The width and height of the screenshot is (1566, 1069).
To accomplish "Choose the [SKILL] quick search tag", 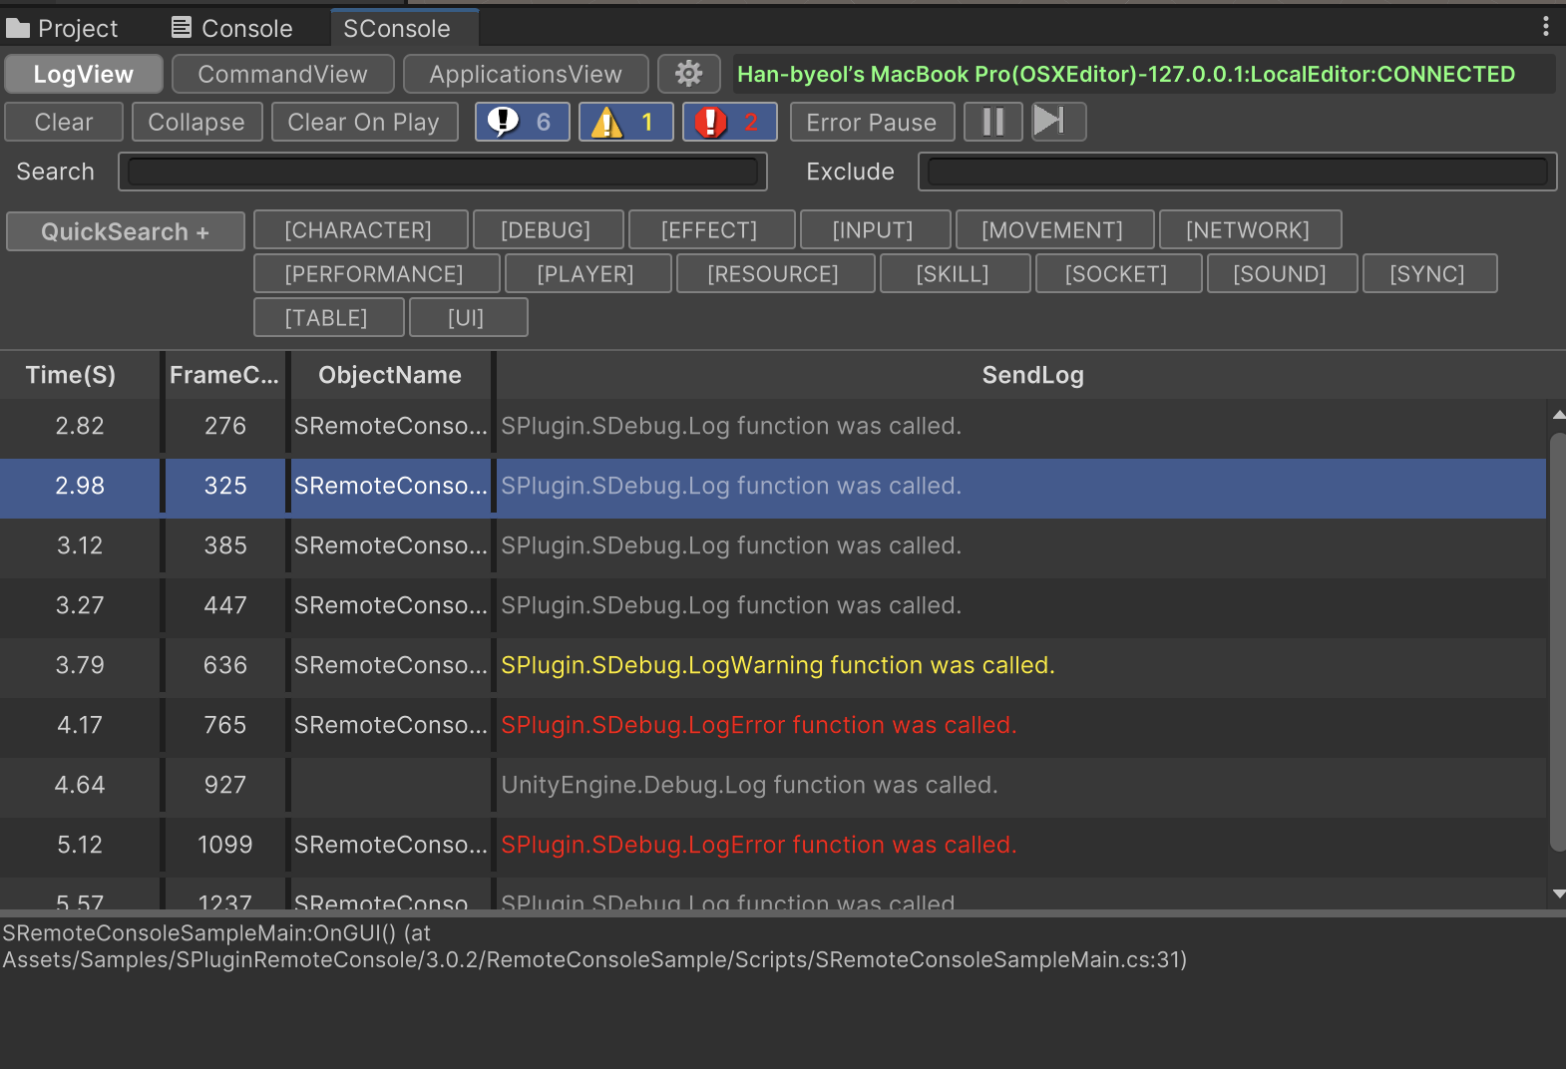I will 954,273.
